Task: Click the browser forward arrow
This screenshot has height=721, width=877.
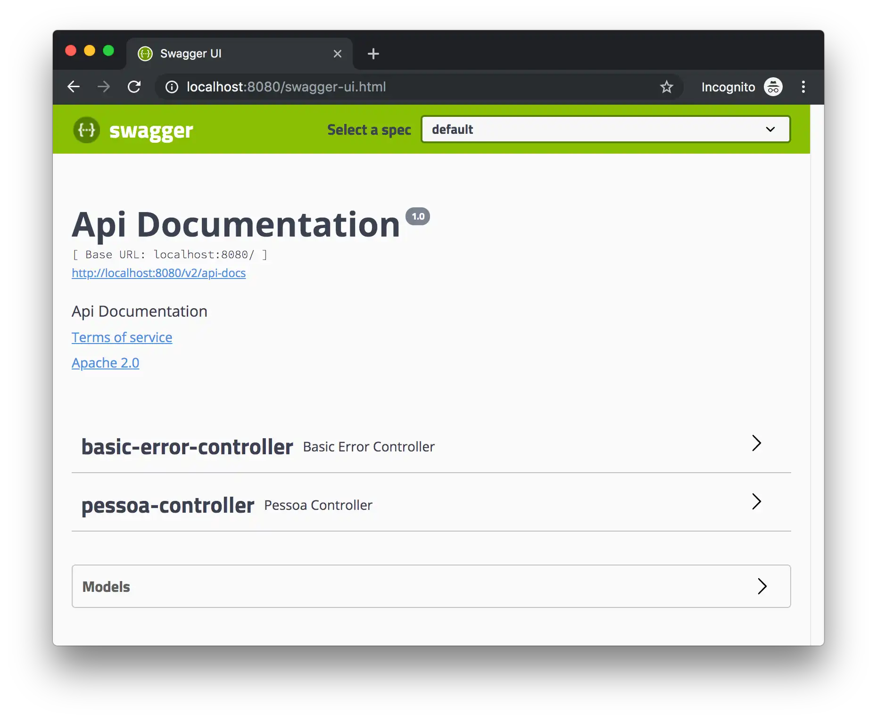Action: 104,87
